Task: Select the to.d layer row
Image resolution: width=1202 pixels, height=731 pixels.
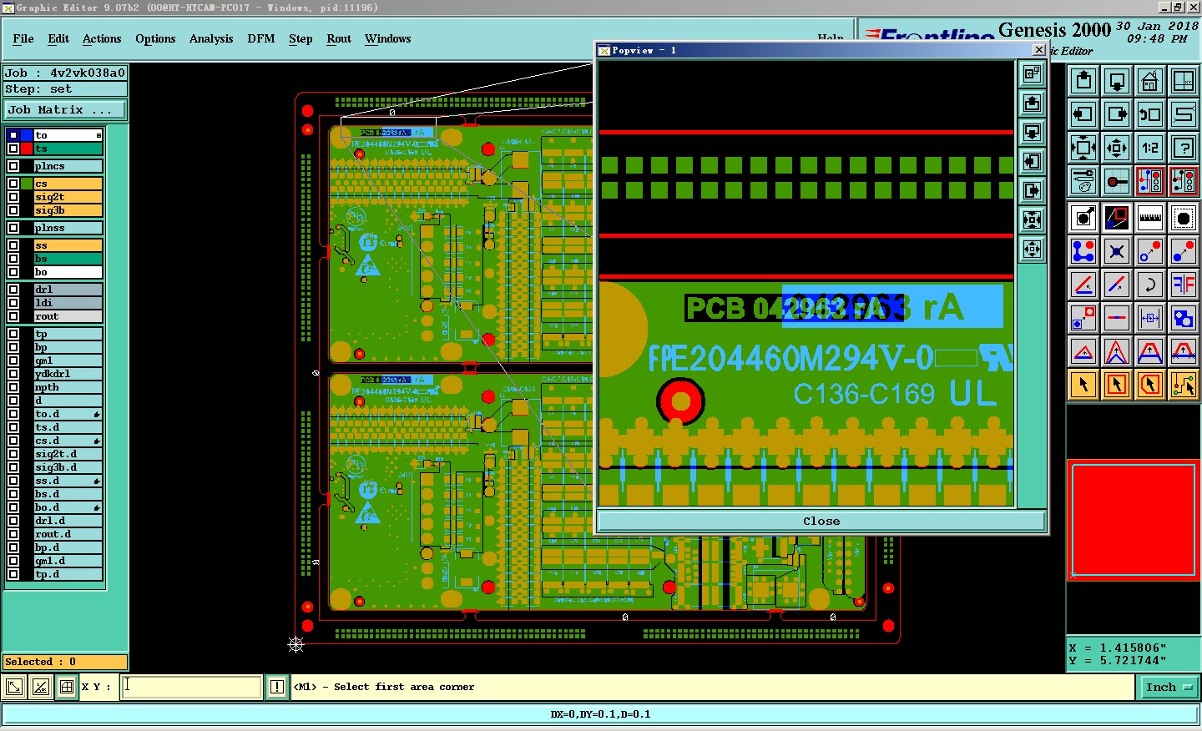Action: 68,414
